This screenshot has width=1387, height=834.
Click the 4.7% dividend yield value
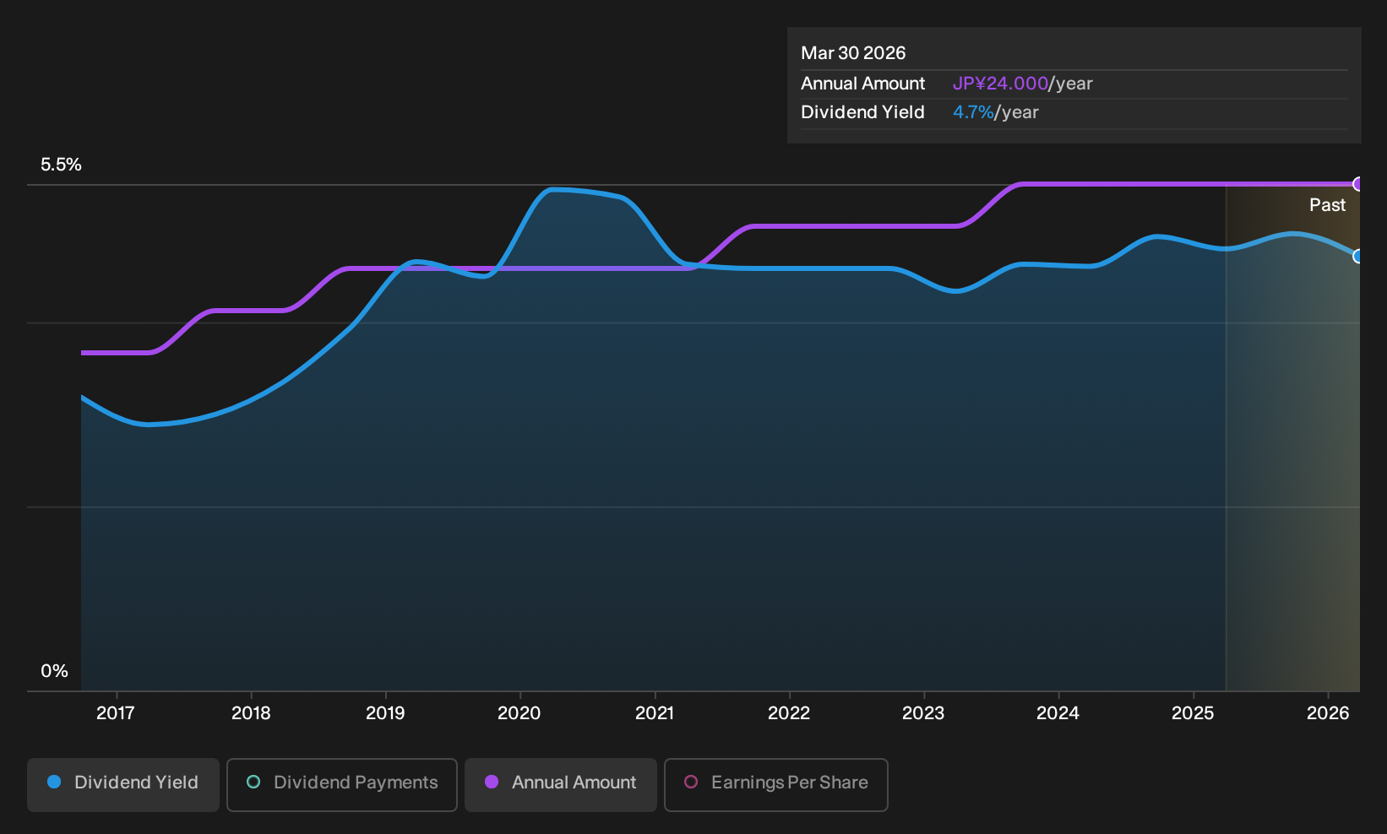coord(973,112)
